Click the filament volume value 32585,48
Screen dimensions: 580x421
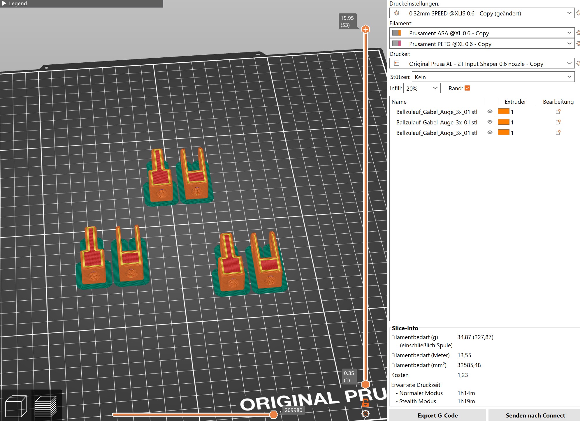coord(469,365)
